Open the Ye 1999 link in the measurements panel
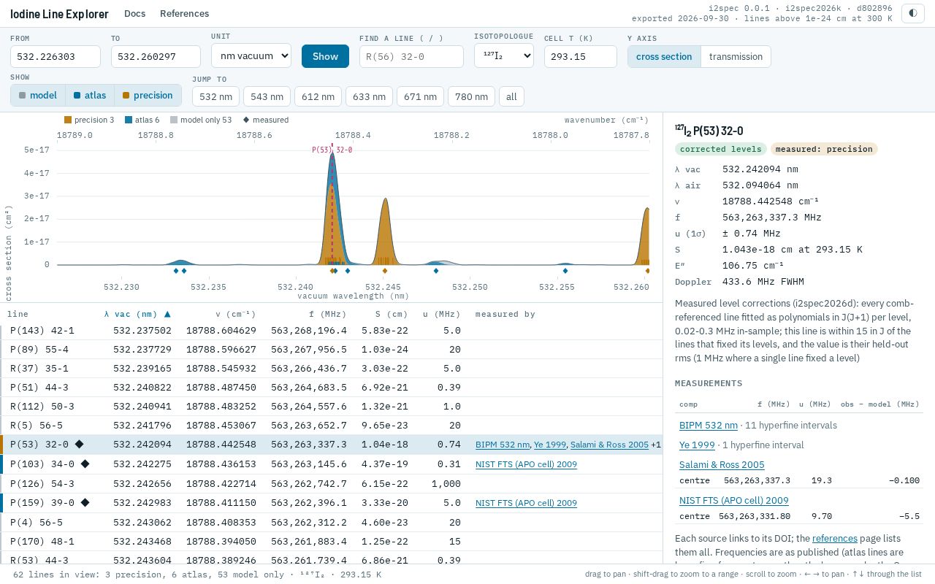The height and width of the screenshot is (584, 935). click(x=697, y=445)
